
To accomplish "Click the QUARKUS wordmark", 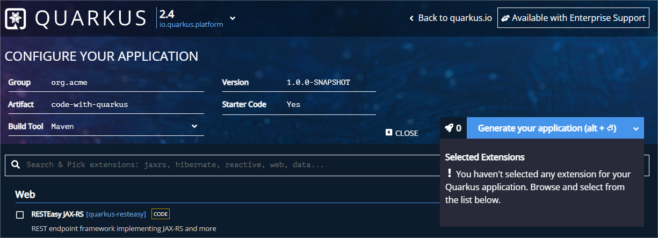I will coord(91,18).
